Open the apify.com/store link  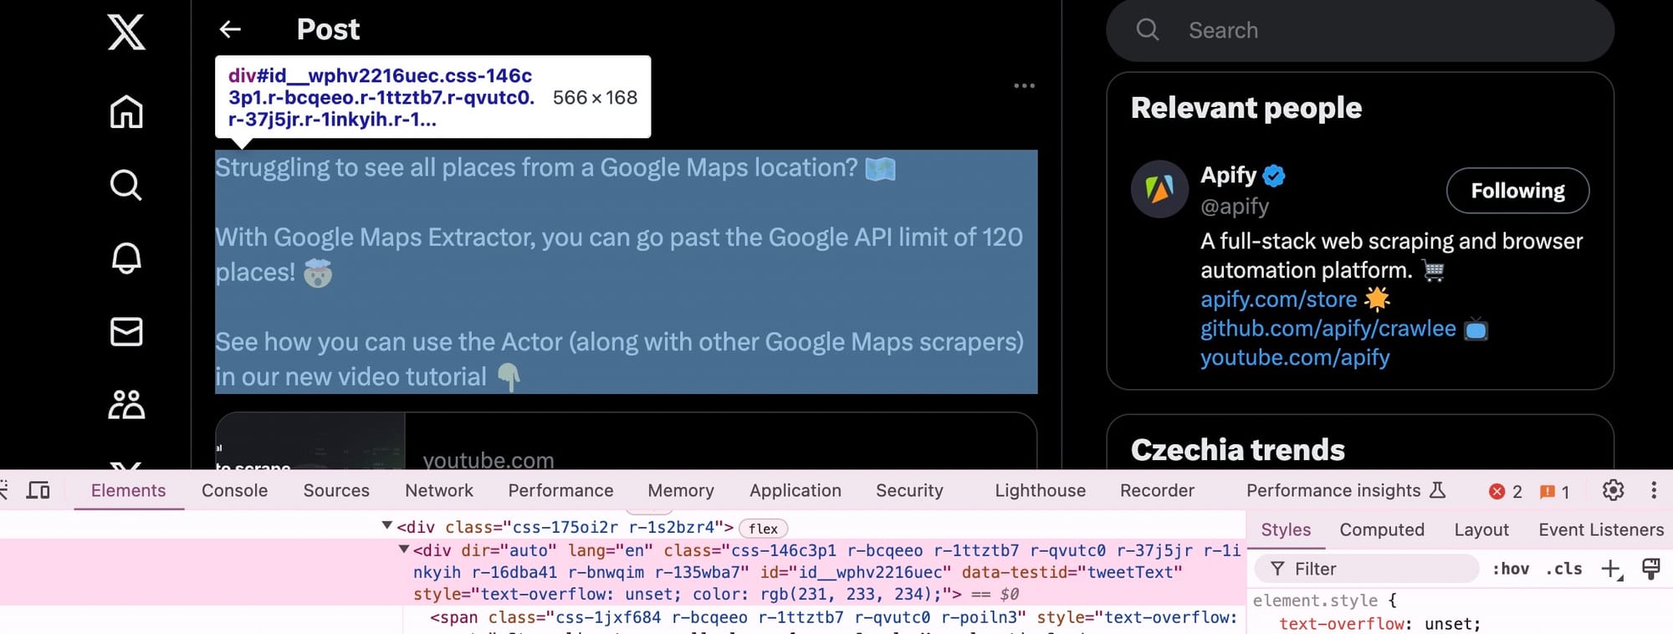tap(1278, 299)
